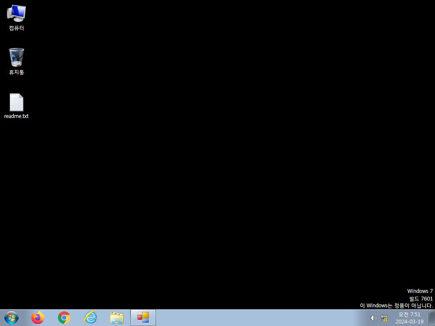Open the clock showing 오전 7:51

(x=410, y=315)
